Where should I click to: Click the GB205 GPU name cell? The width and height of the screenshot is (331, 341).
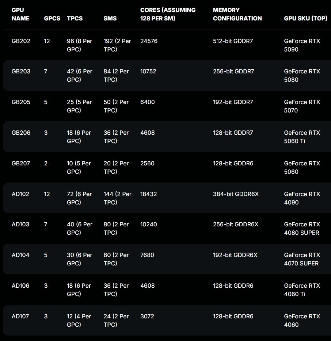21,102
